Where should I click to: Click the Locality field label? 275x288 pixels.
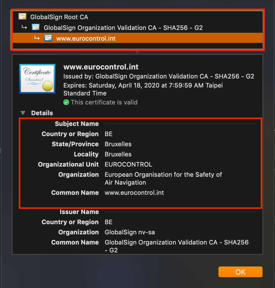(x=86, y=154)
